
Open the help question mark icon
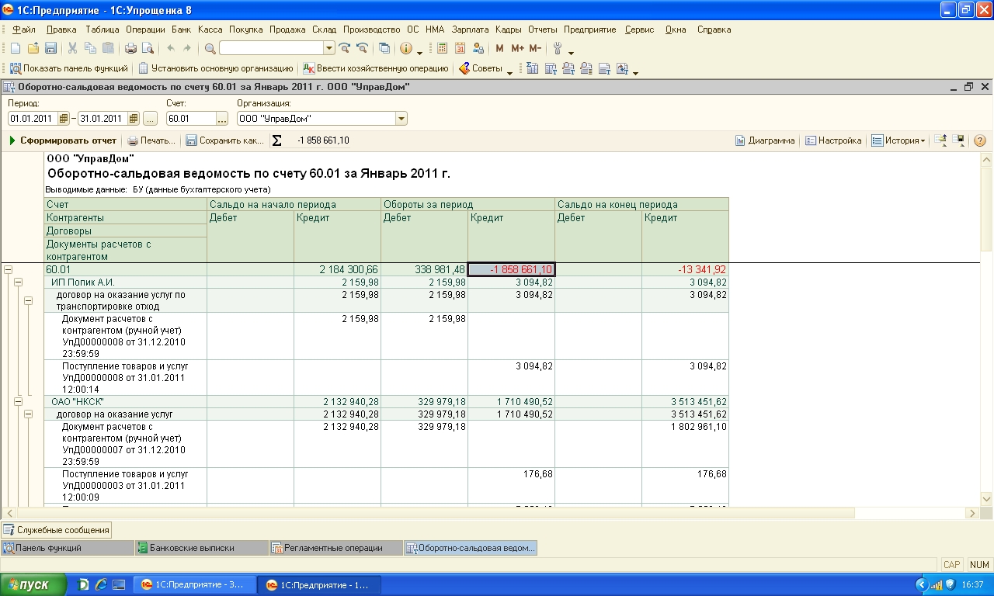point(979,140)
